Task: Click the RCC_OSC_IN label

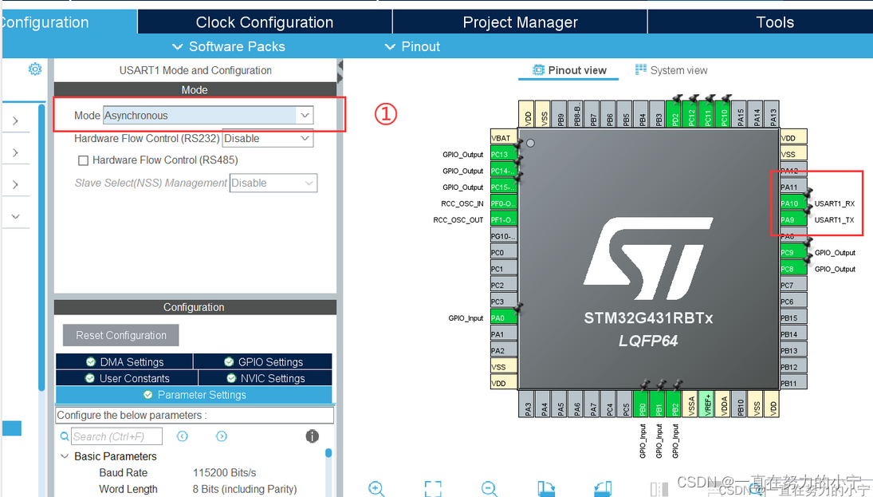Action: [462, 204]
